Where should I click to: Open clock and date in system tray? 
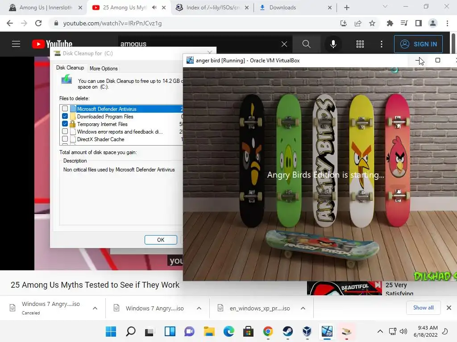425,331
